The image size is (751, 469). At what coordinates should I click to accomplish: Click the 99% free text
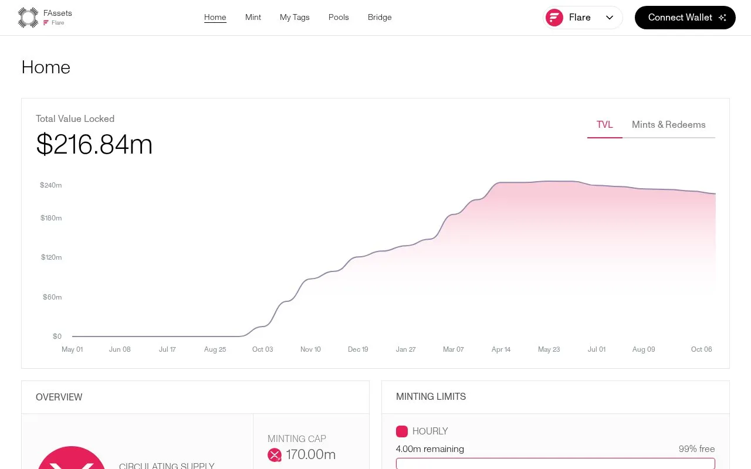click(x=697, y=449)
